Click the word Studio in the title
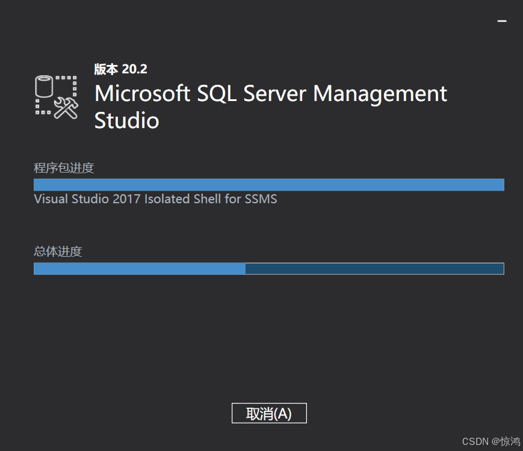 pos(126,121)
